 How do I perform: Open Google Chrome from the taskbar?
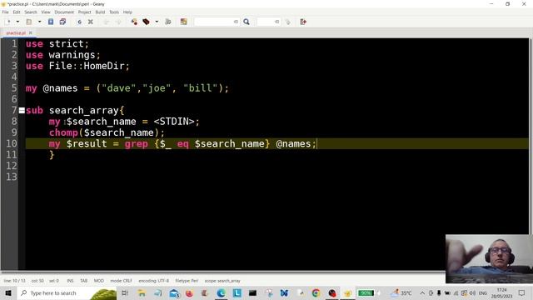tap(316, 292)
